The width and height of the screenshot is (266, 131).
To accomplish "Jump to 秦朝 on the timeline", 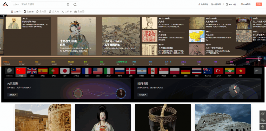I will (86, 63).
